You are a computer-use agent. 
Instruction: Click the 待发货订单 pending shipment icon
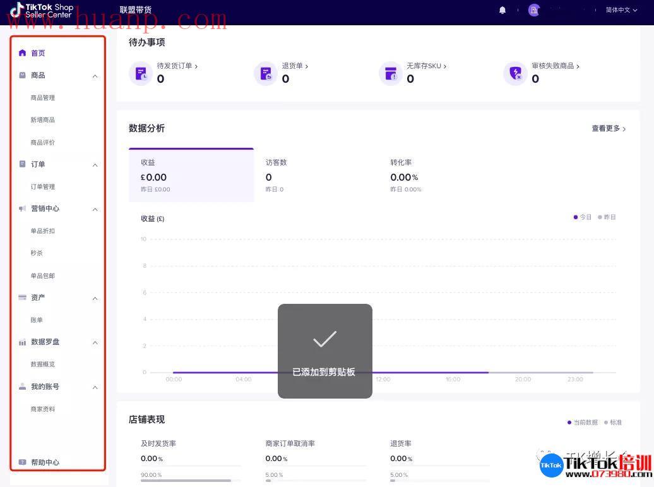pyautogui.click(x=141, y=73)
